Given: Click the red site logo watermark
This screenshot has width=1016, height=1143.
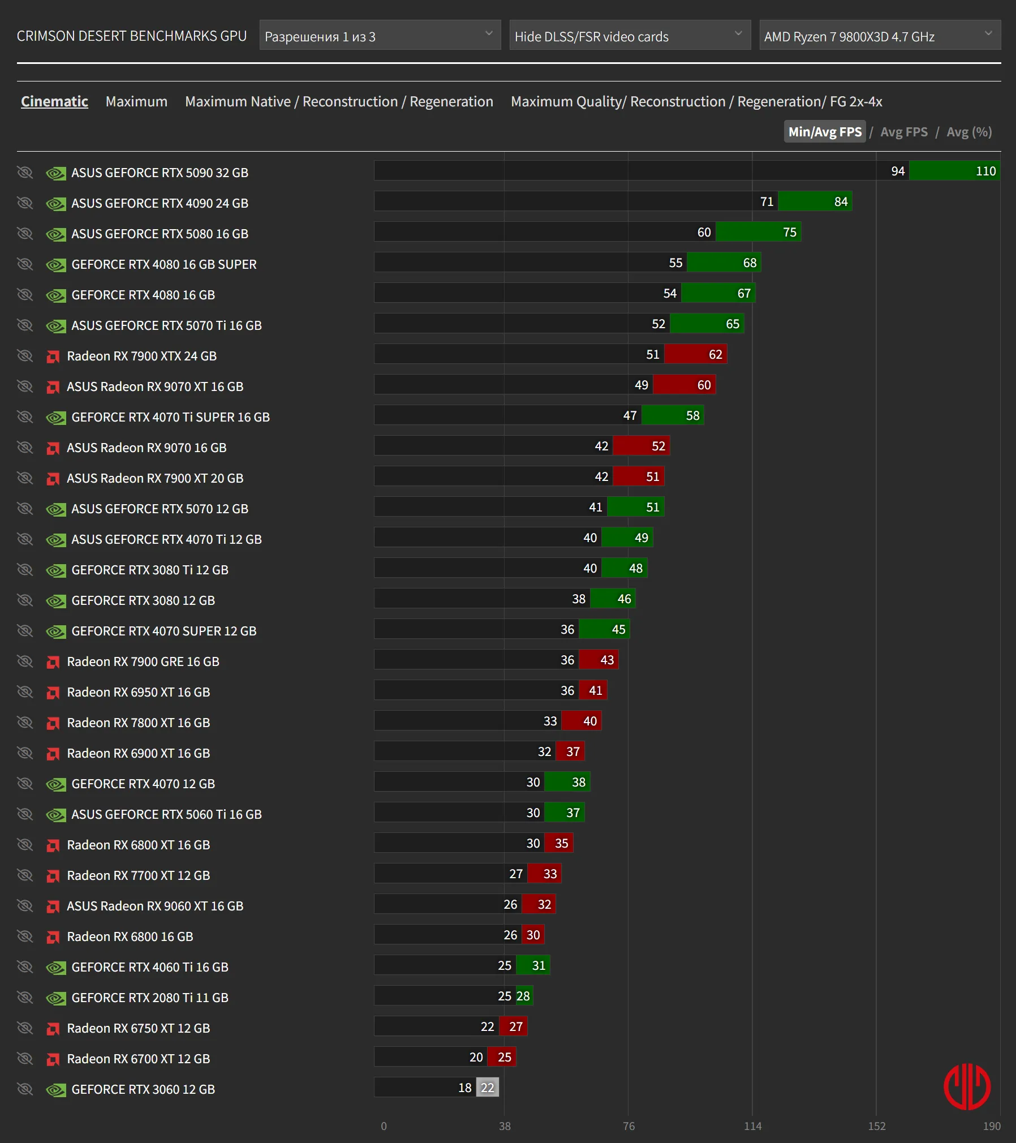Looking at the screenshot, I should click(x=967, y=1086).
